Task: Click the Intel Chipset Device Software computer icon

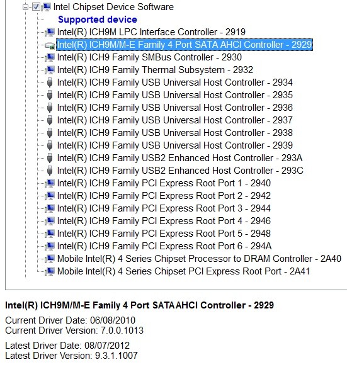Action: click(x=47, y=7)
